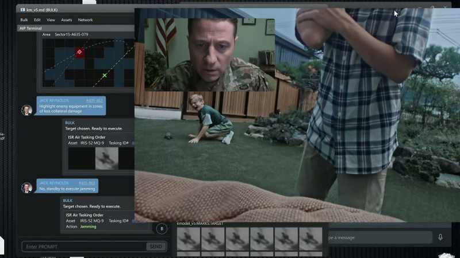Screen dimensions: 460x258
Task: Open the View menu
Action: (51, 20)
